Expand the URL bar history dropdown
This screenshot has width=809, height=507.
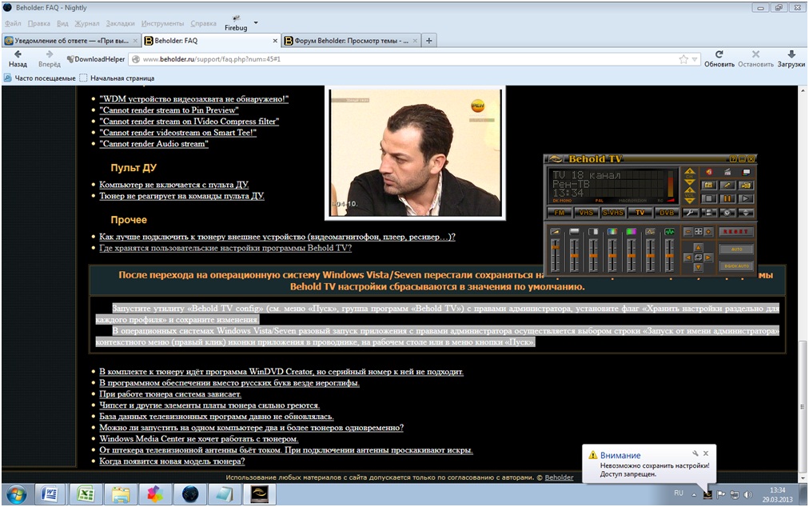pos(695,59)
